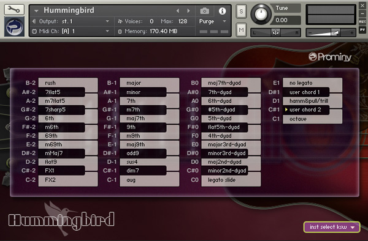
Task: Open the AUX sends icon
Action: pos(362,21)
